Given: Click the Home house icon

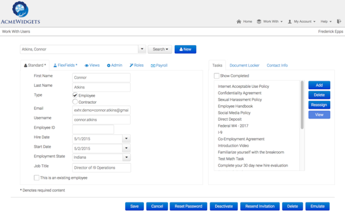Looking at the screenshot, I should 239,21.
